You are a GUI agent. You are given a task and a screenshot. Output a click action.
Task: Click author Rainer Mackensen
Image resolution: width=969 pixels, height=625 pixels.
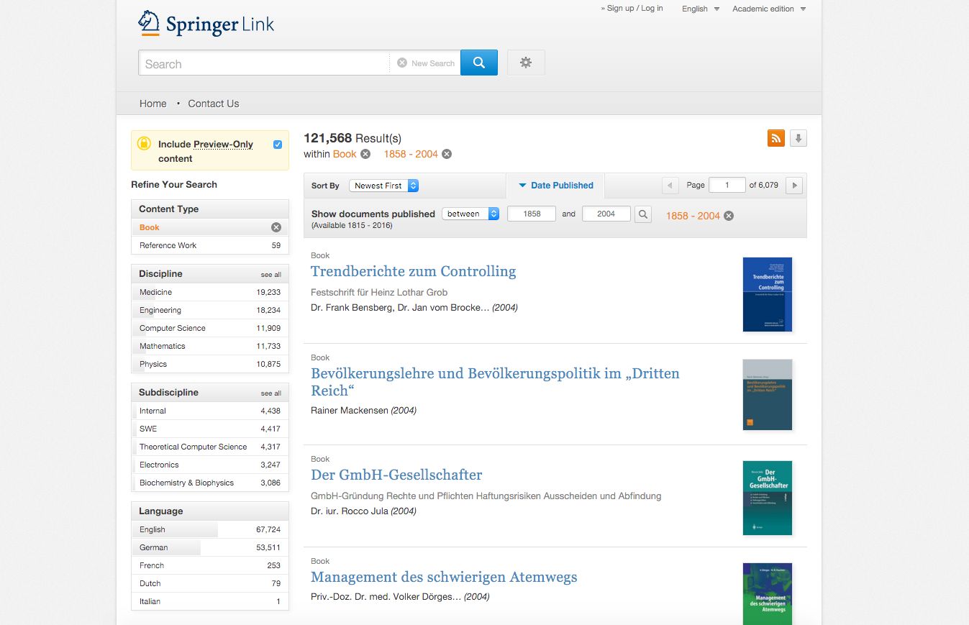click(x=350, y=410)
